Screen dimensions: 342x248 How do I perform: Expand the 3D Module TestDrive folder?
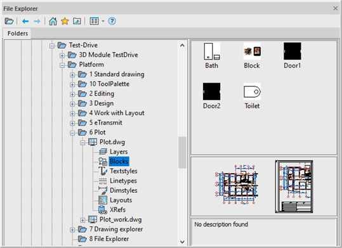pyautogui.click(x=62, y=55)
